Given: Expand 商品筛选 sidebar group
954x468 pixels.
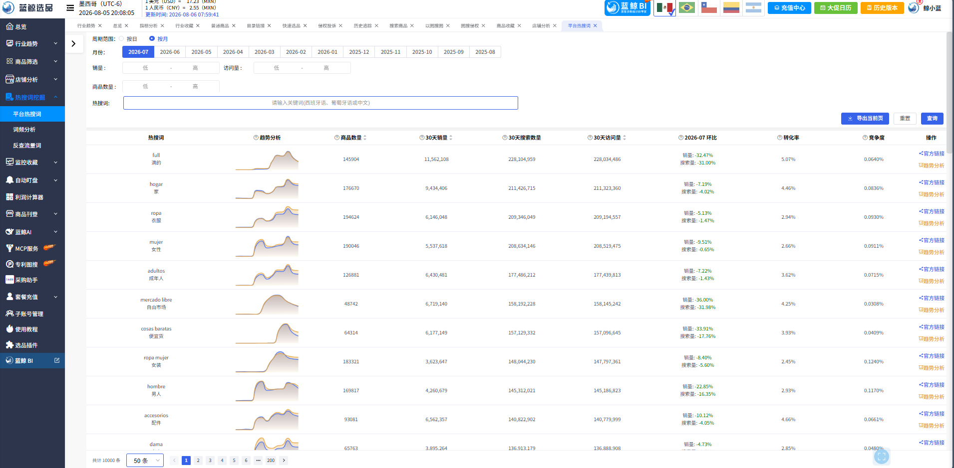Looking at the screenshot, I should [x=32, y=62].
